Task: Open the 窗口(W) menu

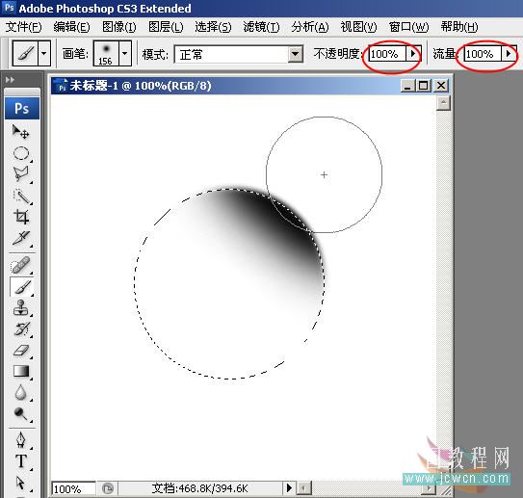Action: point(408,27)
